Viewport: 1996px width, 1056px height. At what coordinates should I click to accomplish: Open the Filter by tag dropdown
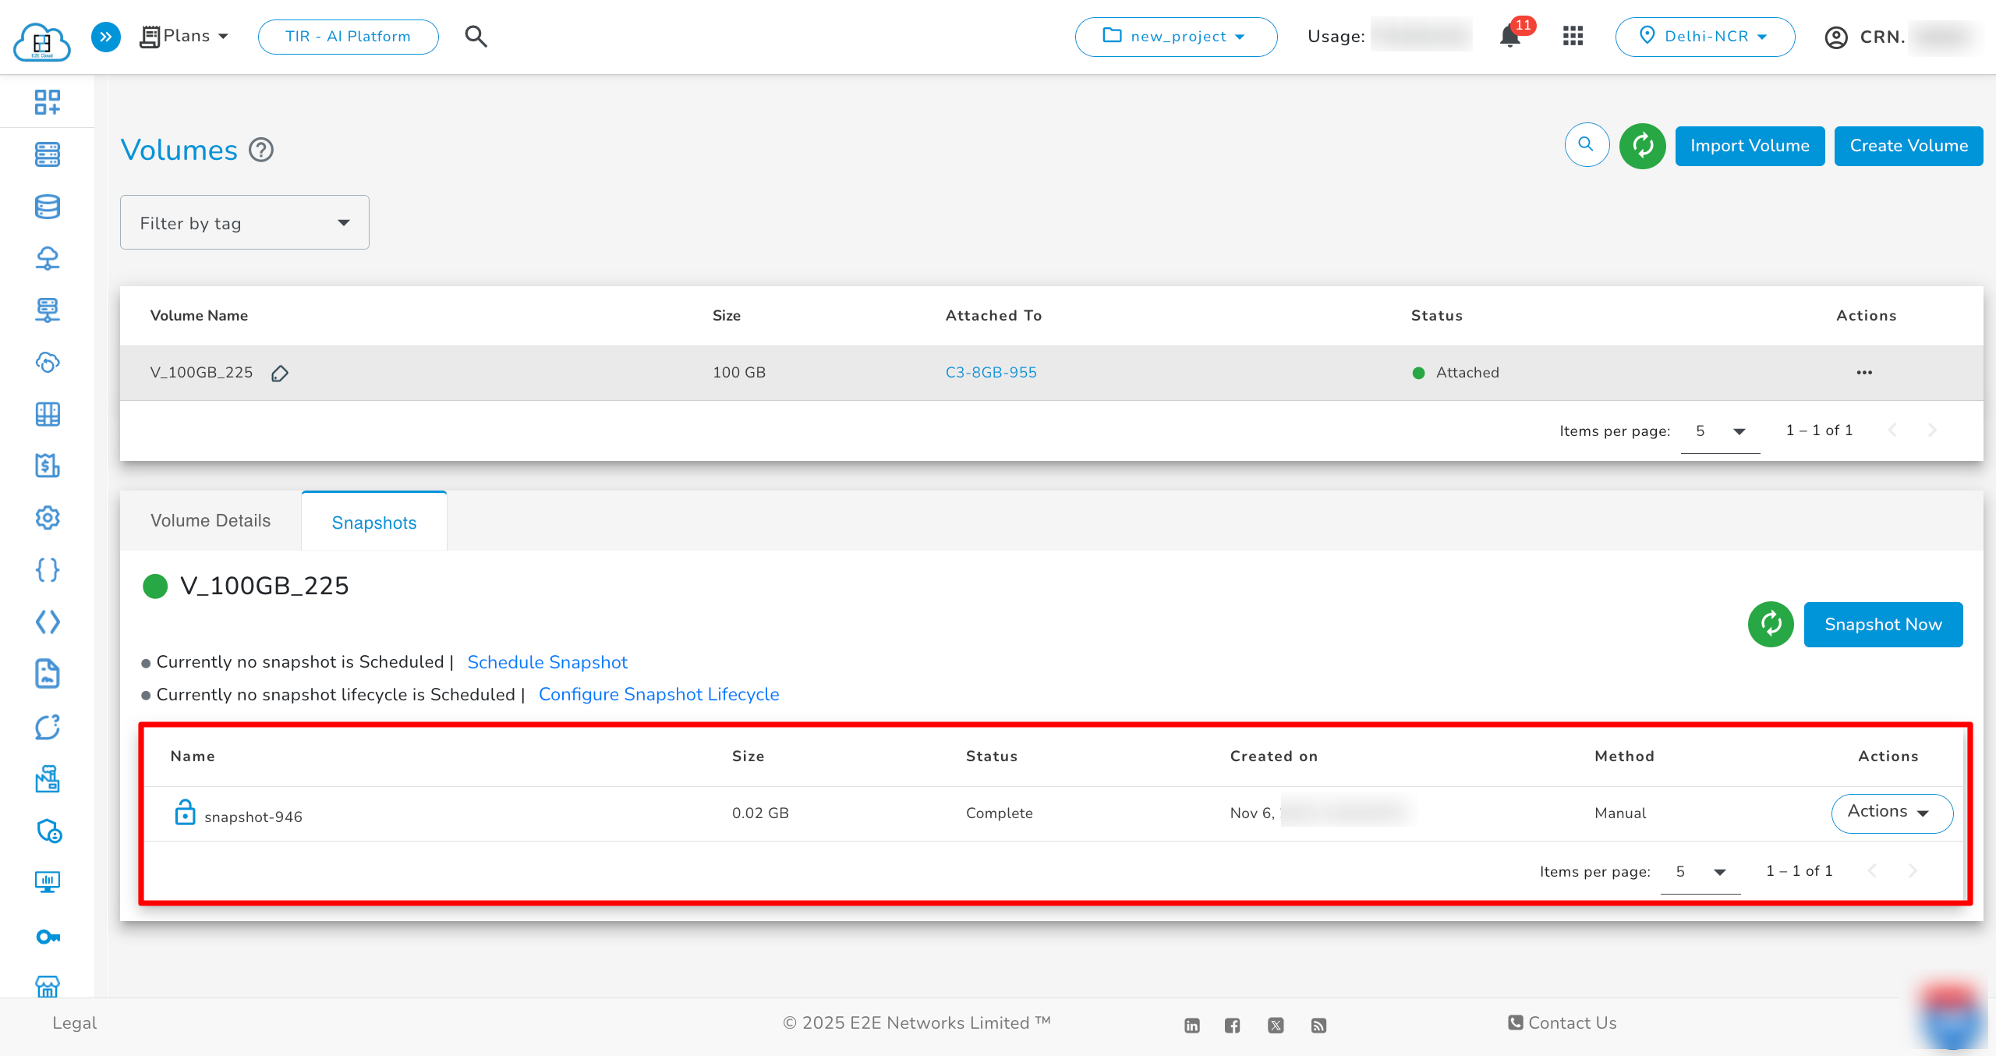tap(244, 223)
